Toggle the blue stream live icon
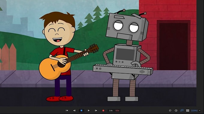Image resolution: width=204 pixels, height=114 pixels. 182,110
